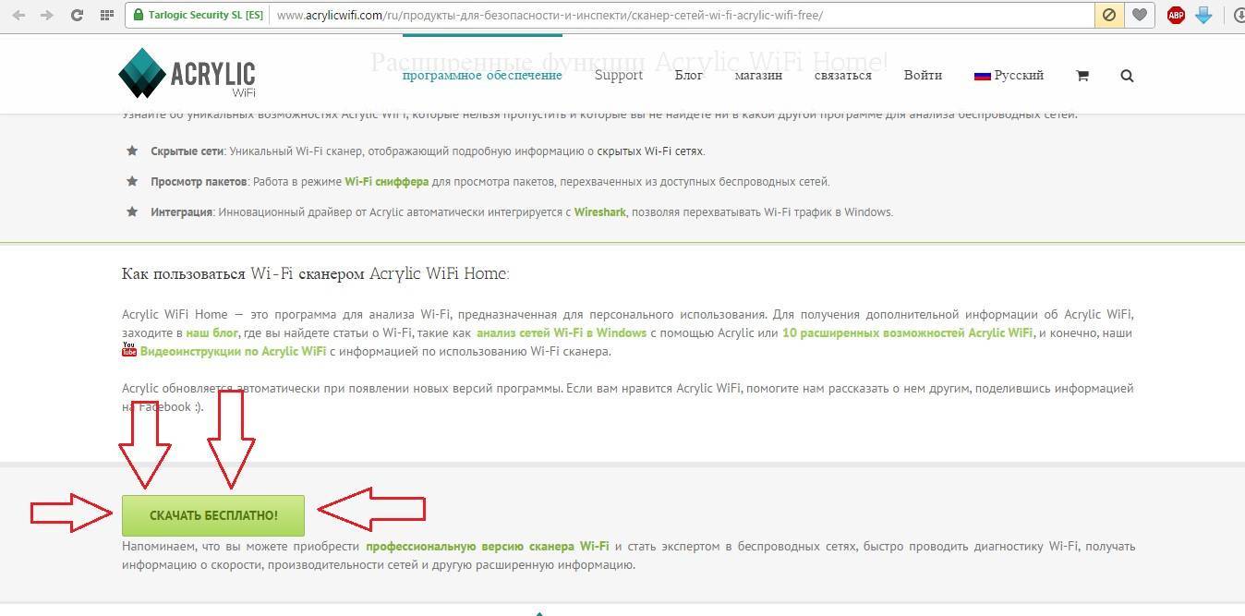
Task: Click the URL address bar field
Action: click(647, 16)
